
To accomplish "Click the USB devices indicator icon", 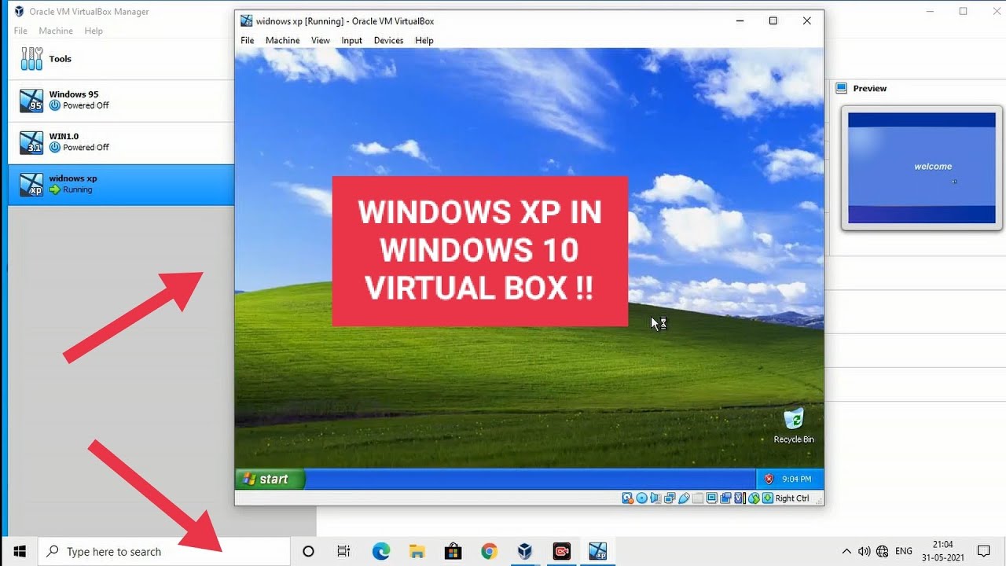I will (684, 498).
